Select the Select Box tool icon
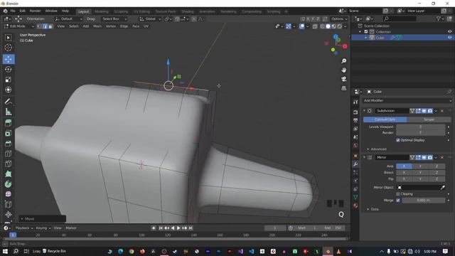This screenshot has height=256, width=455. coord(9,38)
